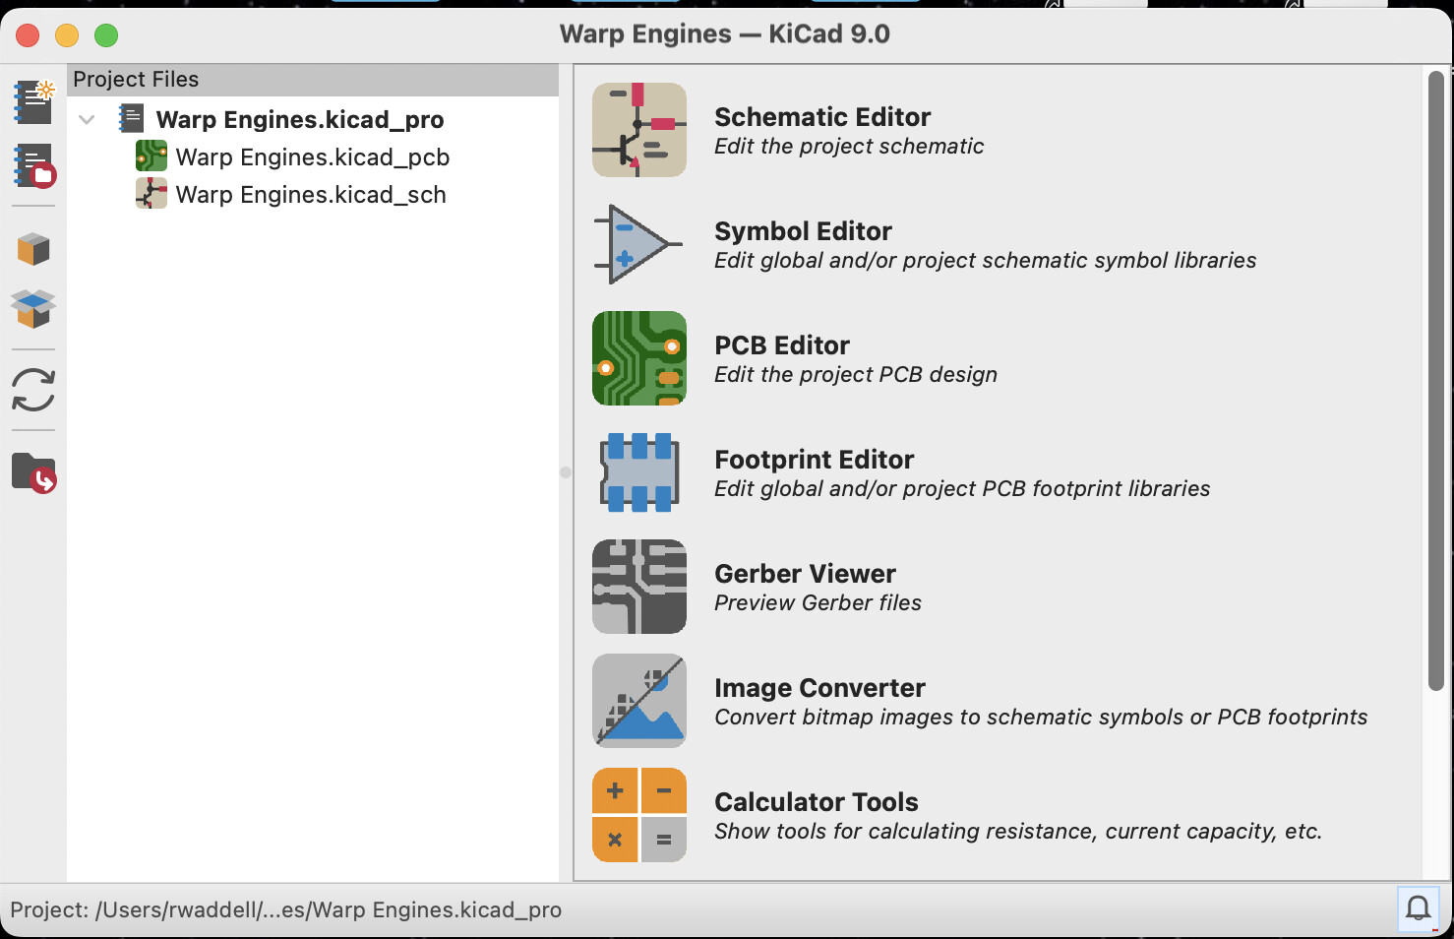Open project directory in file explorer
Viewport: 1454px width, 939px height.
tap(33, 472)
